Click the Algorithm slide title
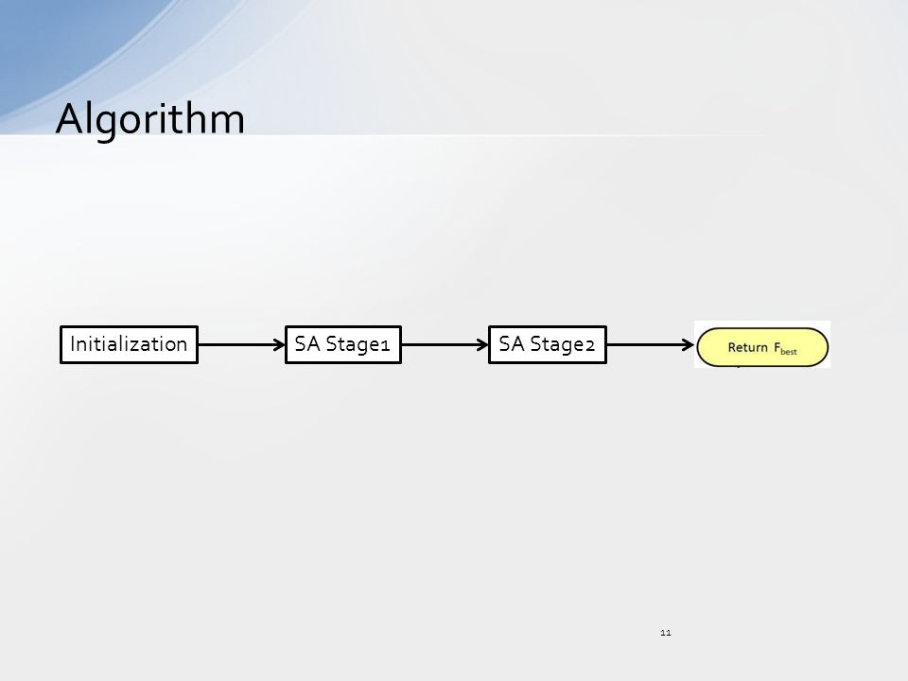The height and width of the screenshot is (681, 908). pos(150,120)
